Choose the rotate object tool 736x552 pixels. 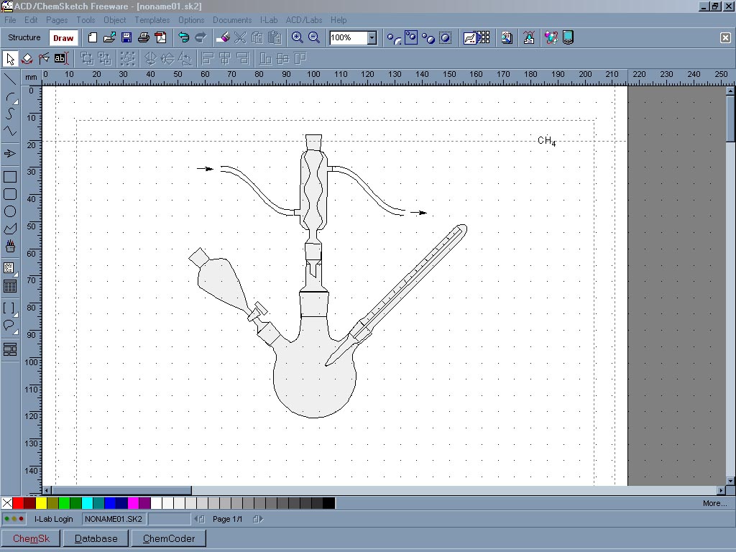27,59
